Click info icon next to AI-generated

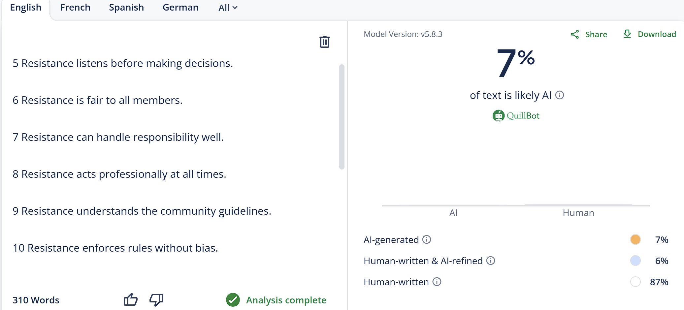(x=427, y=239)
